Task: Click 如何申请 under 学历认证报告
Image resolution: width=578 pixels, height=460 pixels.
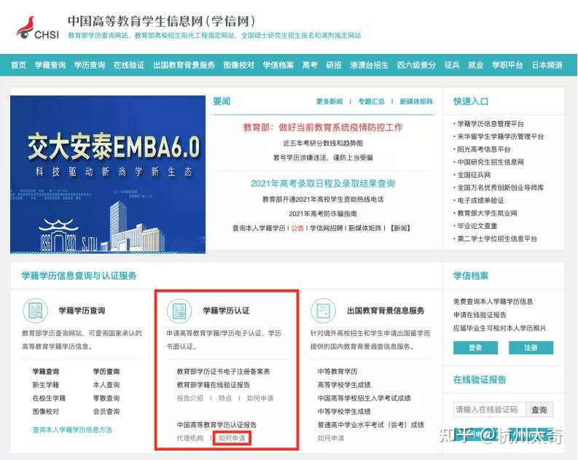Action: [x=232, y=438]
